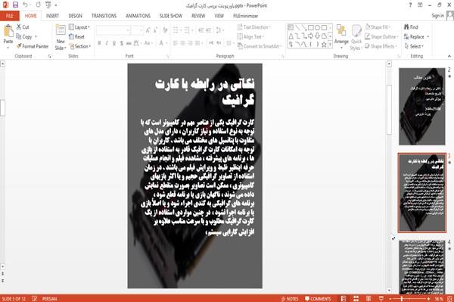Viewport: 454px width, 302px height.
Task: Decrease font size with small A
Action: coord(156,30)
